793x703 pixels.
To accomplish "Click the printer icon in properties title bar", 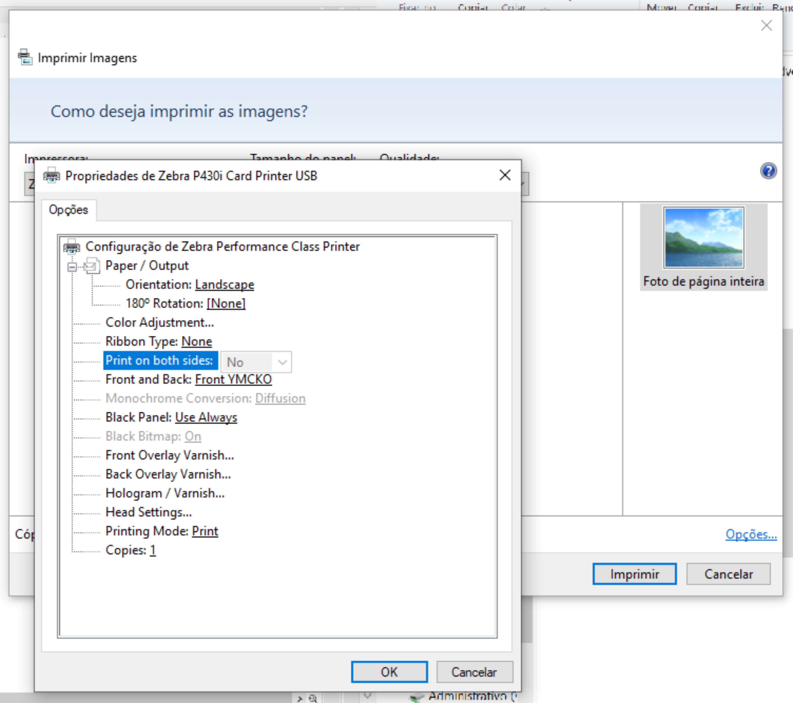I will tap(52, 175).
